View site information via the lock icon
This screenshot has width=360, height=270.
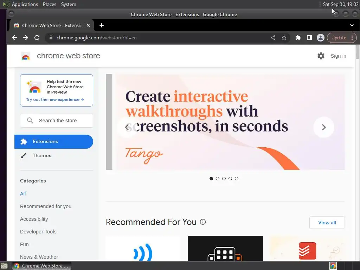click(51, 38)
